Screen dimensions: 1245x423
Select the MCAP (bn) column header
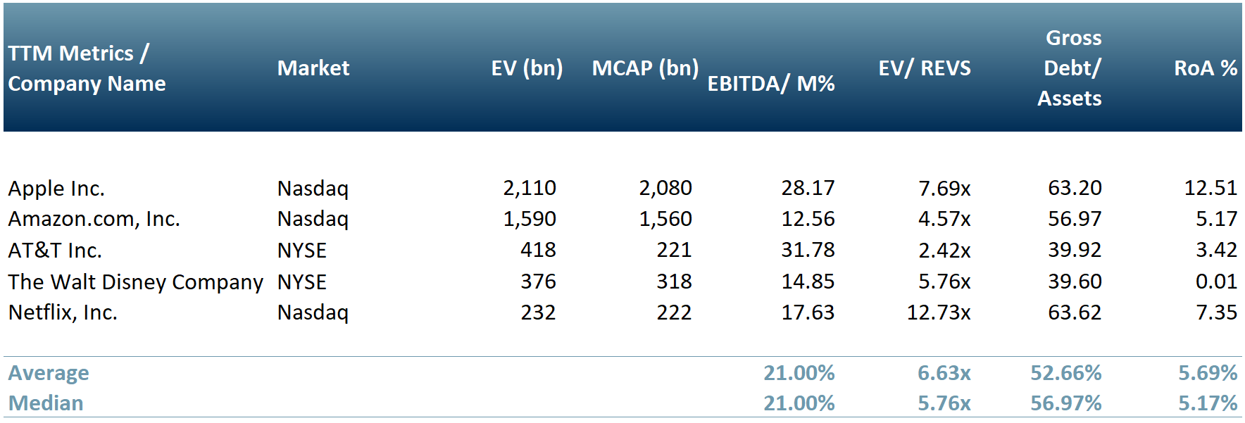click(645, 68)
